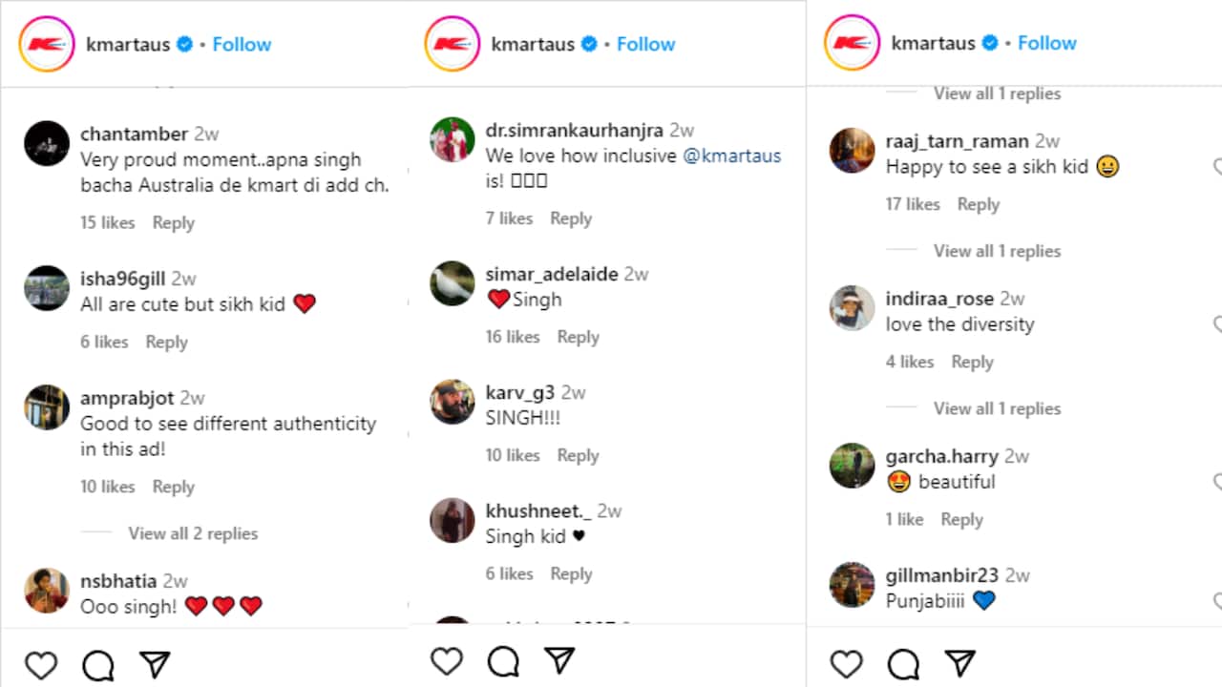Expand replies under indiraa_rose's comment

click(997, 408)
